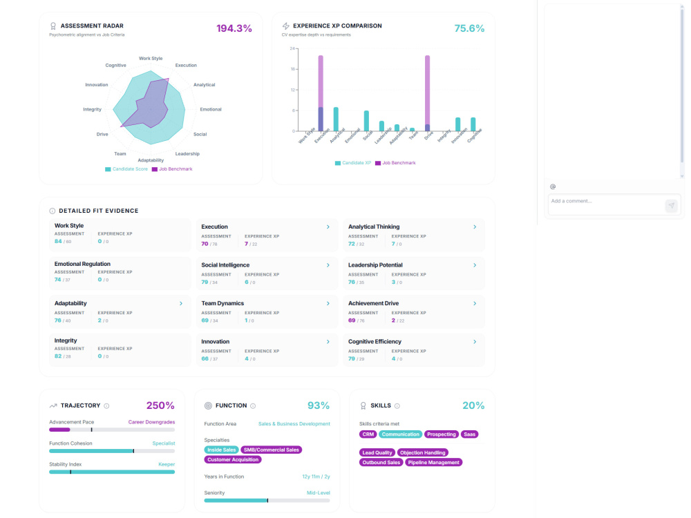Expand the Cognitive Efficiency evidence card
This screenshot has height=518, width=691.
coord(475,342)
